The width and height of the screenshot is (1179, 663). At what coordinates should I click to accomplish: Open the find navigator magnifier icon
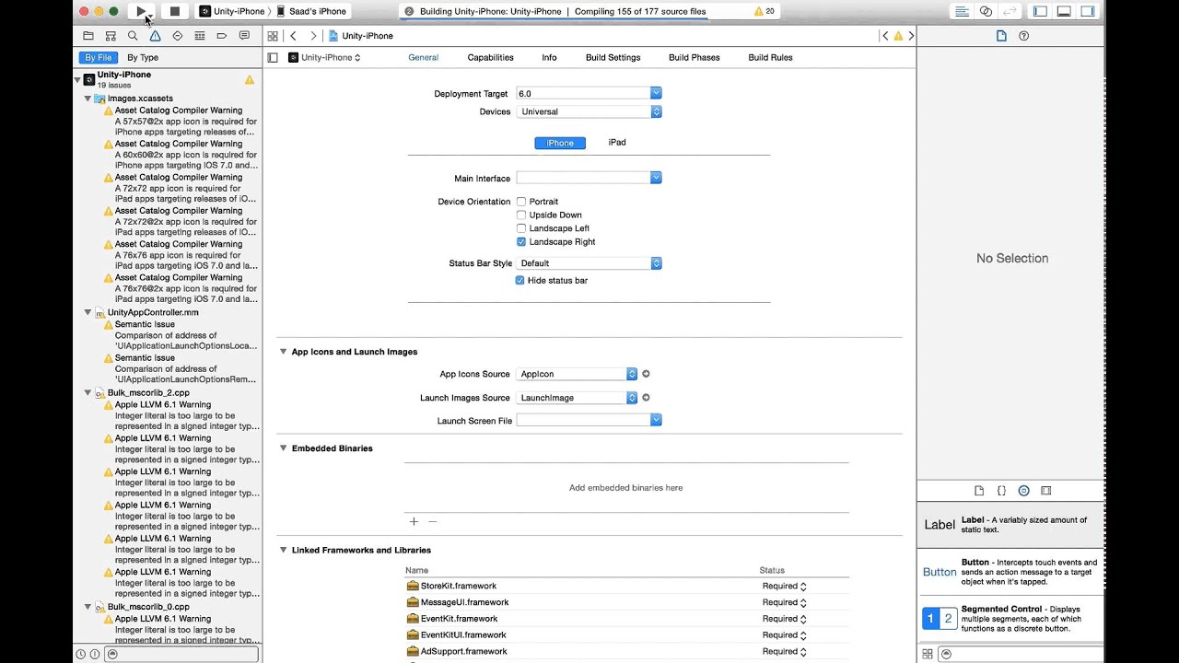click(133, 36)
